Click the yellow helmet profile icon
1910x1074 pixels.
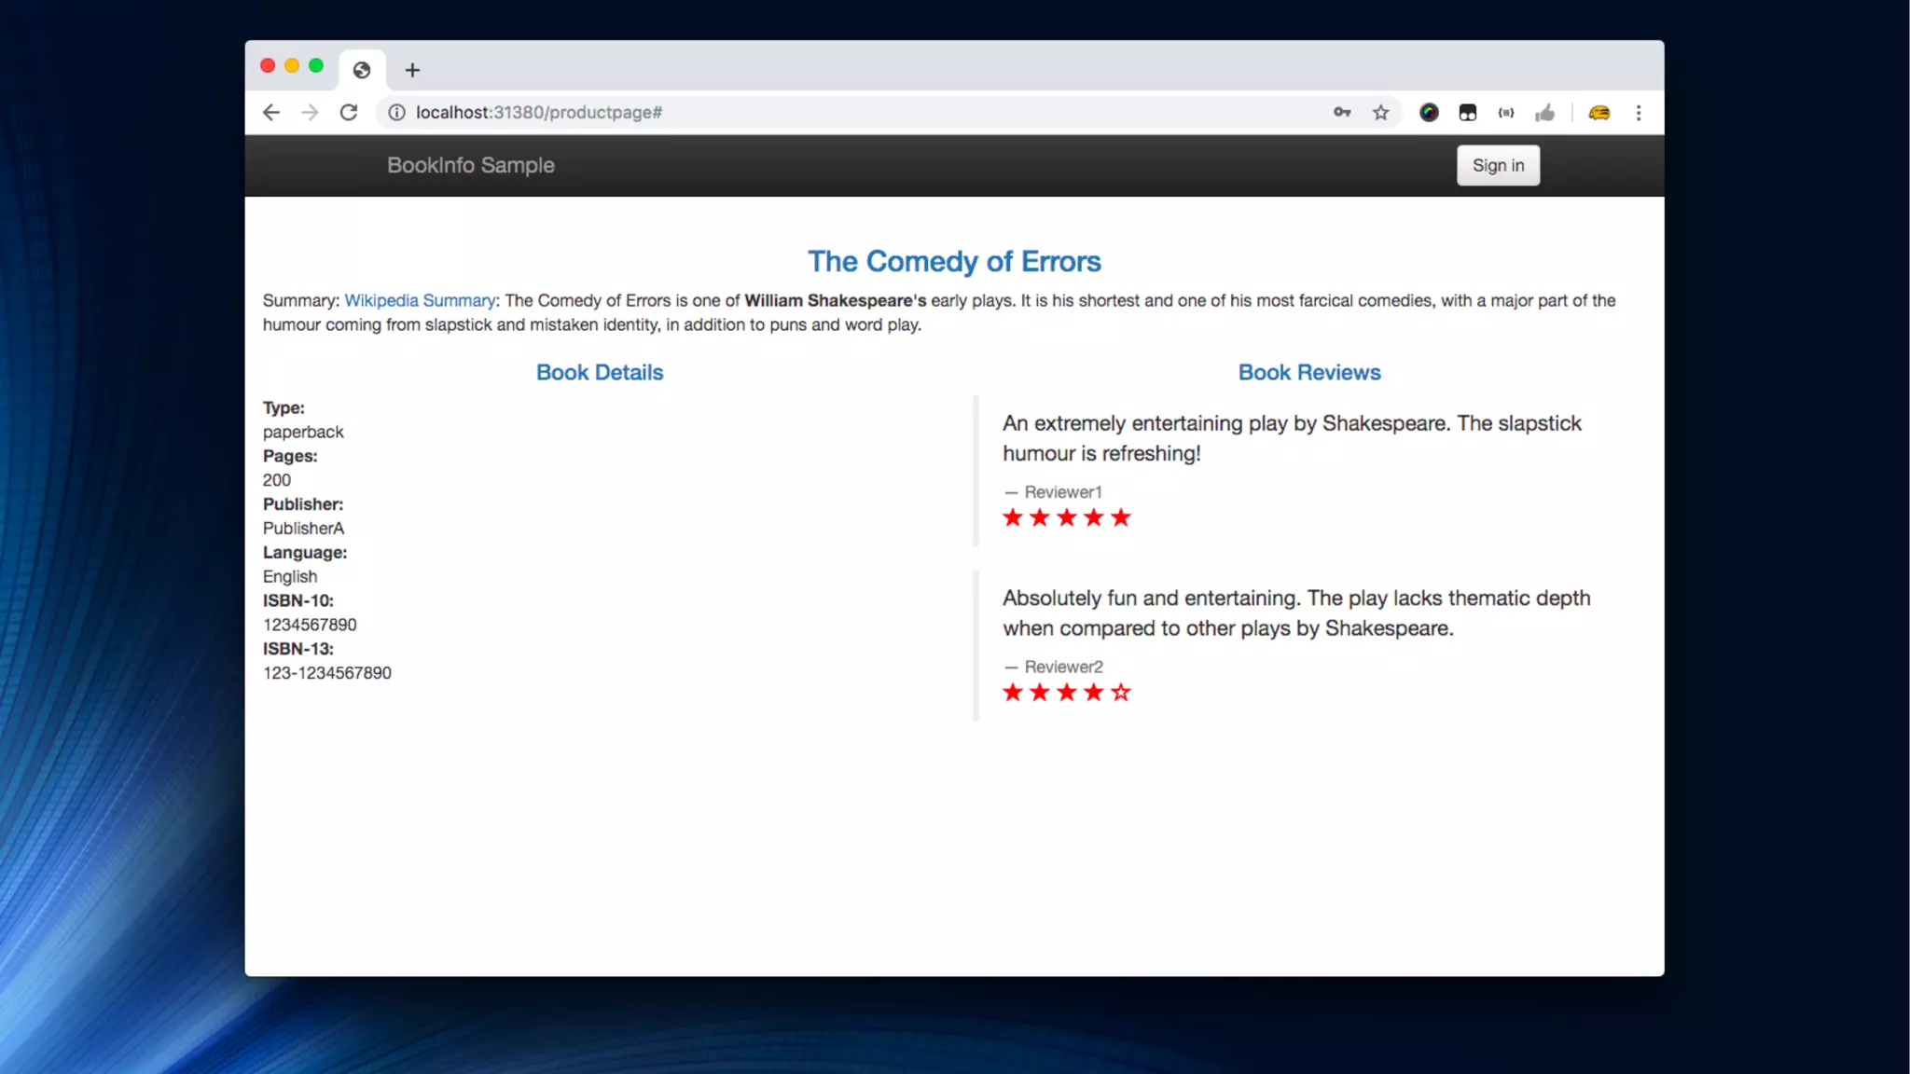pos(1599,113)
